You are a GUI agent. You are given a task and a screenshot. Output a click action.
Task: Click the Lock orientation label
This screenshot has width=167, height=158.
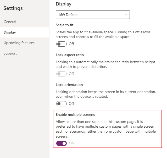click(69, 85)
